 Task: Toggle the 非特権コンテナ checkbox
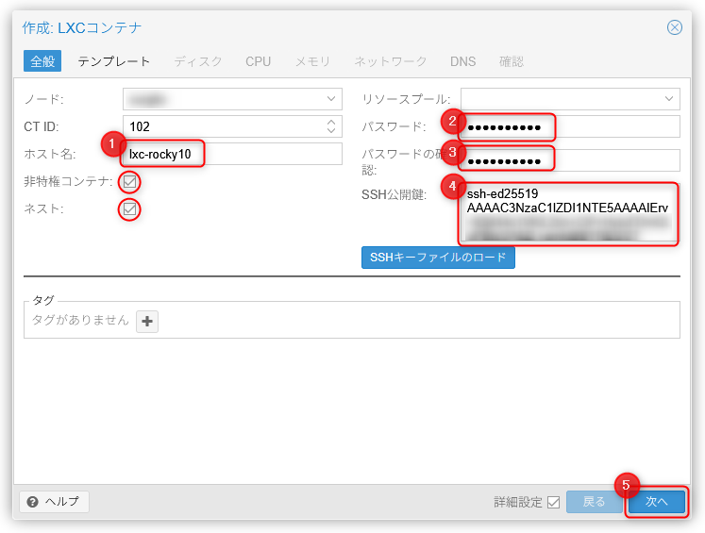pyautogui.click(x=130, y=181)
